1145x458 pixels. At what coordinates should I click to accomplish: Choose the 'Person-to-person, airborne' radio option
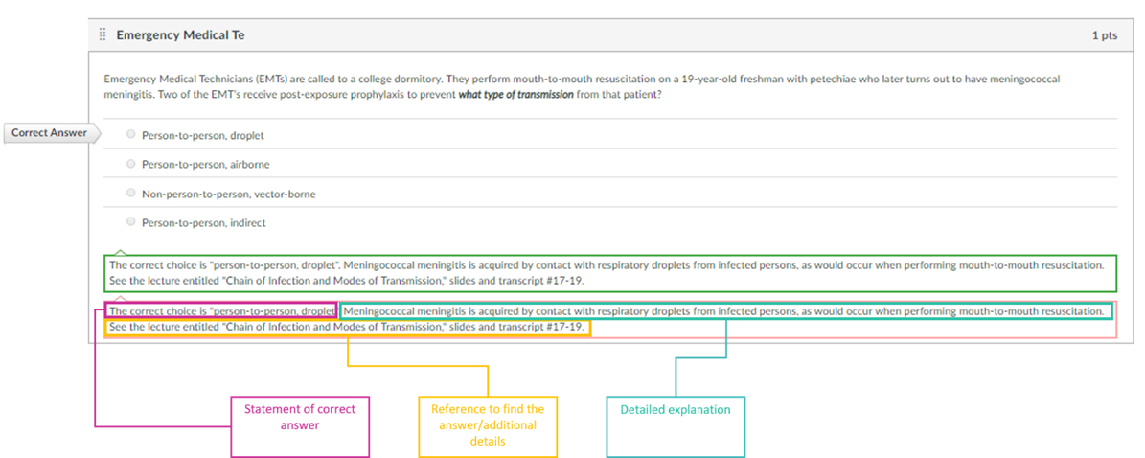point(131,164)
